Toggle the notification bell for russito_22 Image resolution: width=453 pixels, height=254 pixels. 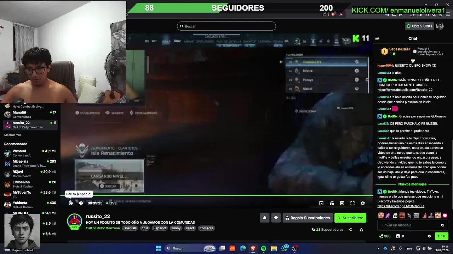click(x=264, y=218)
